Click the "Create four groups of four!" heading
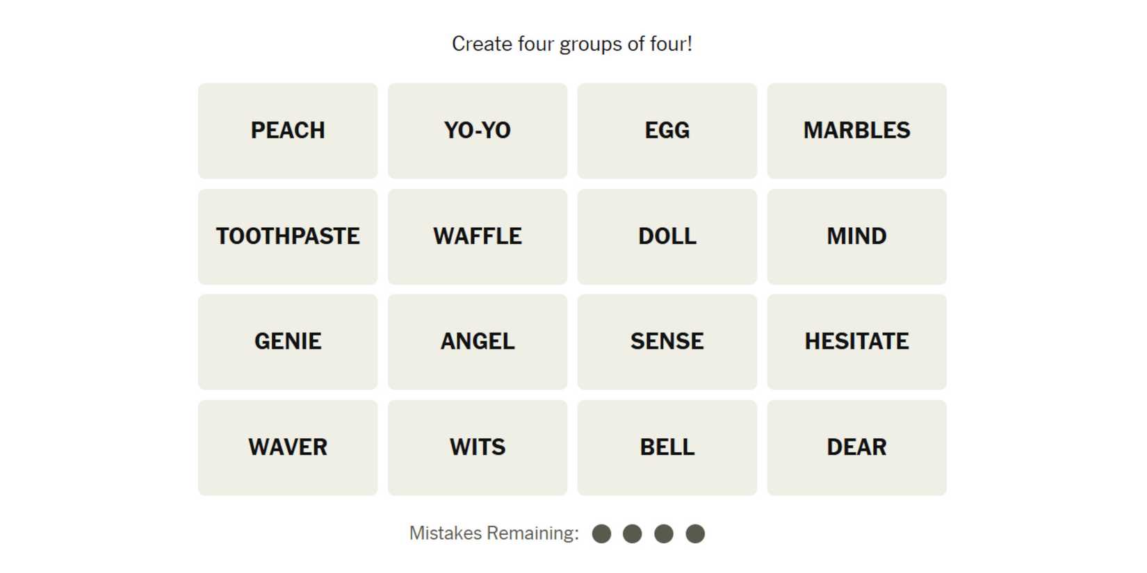Viewport: 1147px width, 573px height. point(572,44)
